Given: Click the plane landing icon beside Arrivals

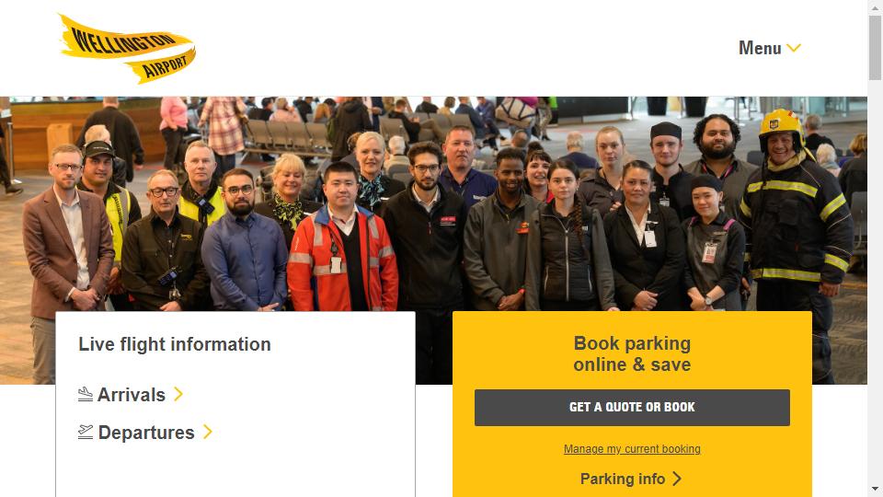Looking at the screenshot, I should (x=85, y=395).
